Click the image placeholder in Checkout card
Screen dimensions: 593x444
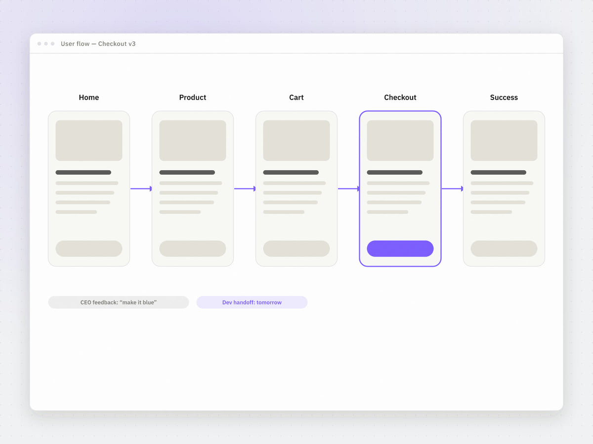(x=400, y=141)
